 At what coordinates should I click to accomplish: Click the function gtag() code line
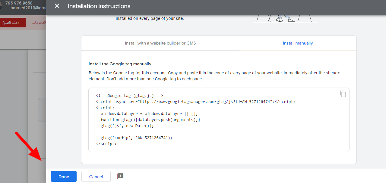pos(150,120)
